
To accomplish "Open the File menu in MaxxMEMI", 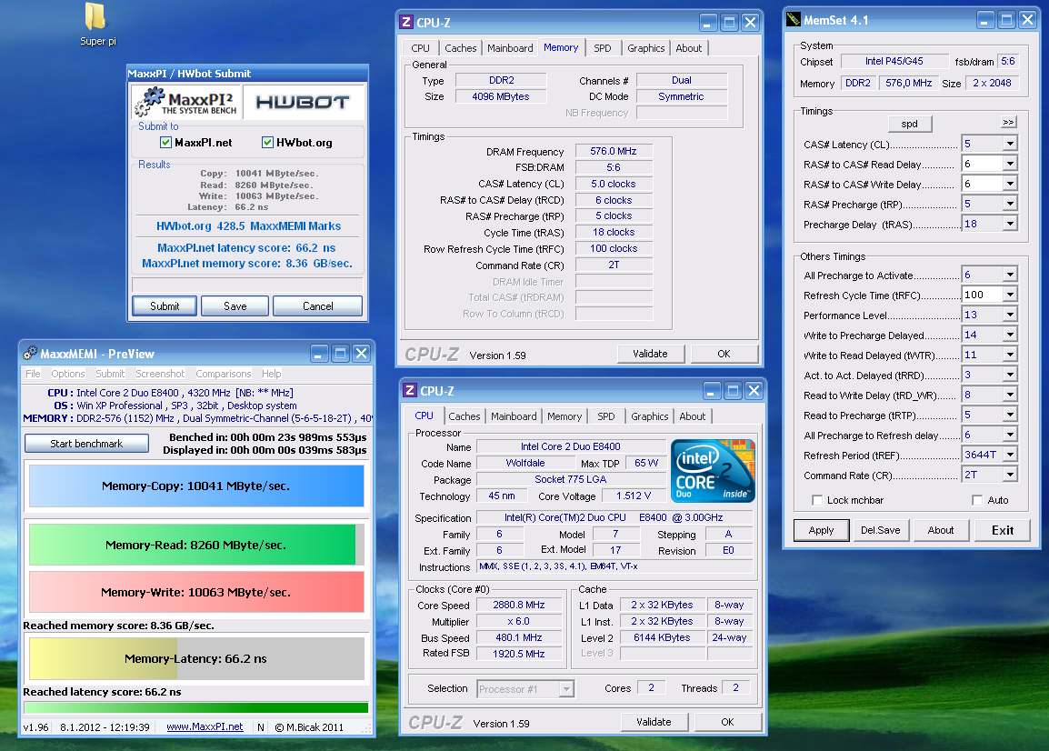I will point(33,374).
